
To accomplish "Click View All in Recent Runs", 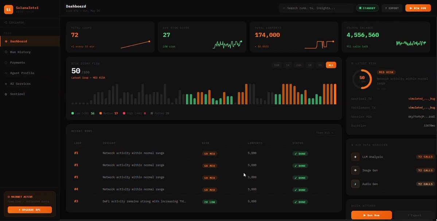I will [x=324, y=133].
